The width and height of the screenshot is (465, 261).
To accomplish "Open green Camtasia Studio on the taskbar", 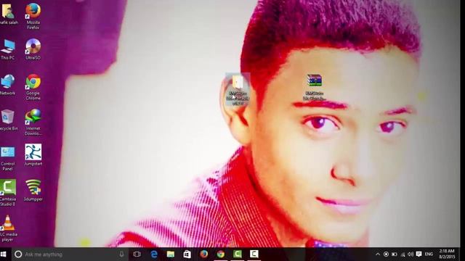I will point(238,254).
